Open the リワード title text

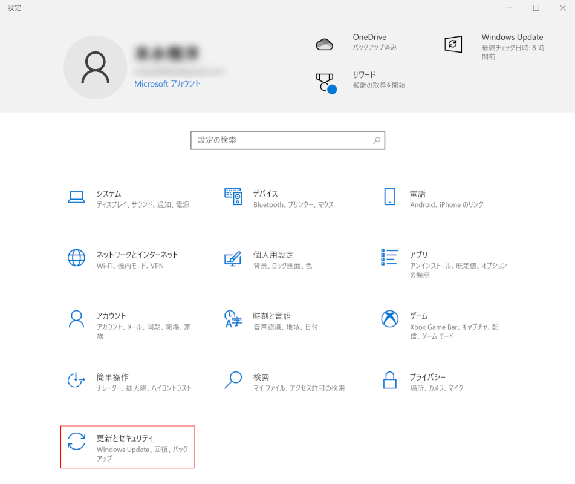coord(364,75)
